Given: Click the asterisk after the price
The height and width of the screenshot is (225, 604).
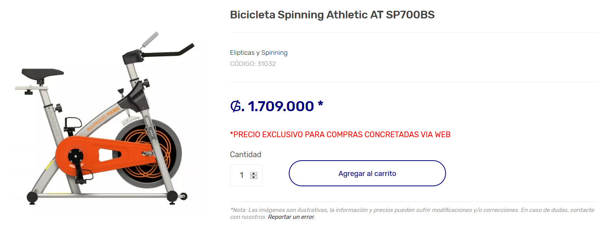Looking at the screenshot, I should (320, 104).
